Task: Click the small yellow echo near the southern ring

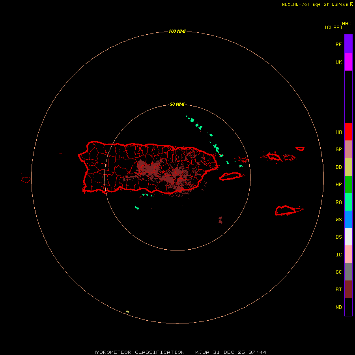Action: click(x=127, y=312)
